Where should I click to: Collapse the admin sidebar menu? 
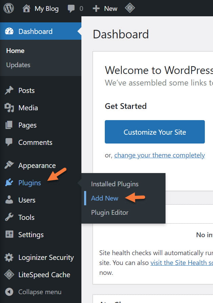(34, 292)
